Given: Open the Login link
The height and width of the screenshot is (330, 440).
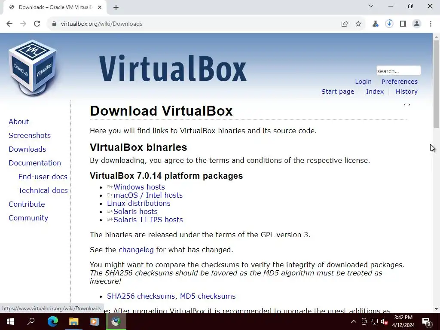Looking at the screenshot, I should (363, 82).
